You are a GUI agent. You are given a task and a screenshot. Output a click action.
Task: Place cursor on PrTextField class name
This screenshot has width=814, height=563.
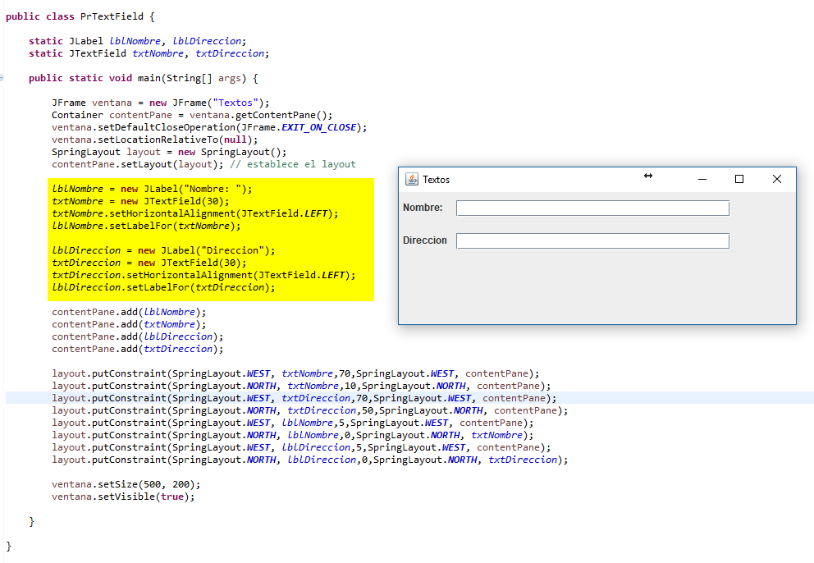coord(113,16)
